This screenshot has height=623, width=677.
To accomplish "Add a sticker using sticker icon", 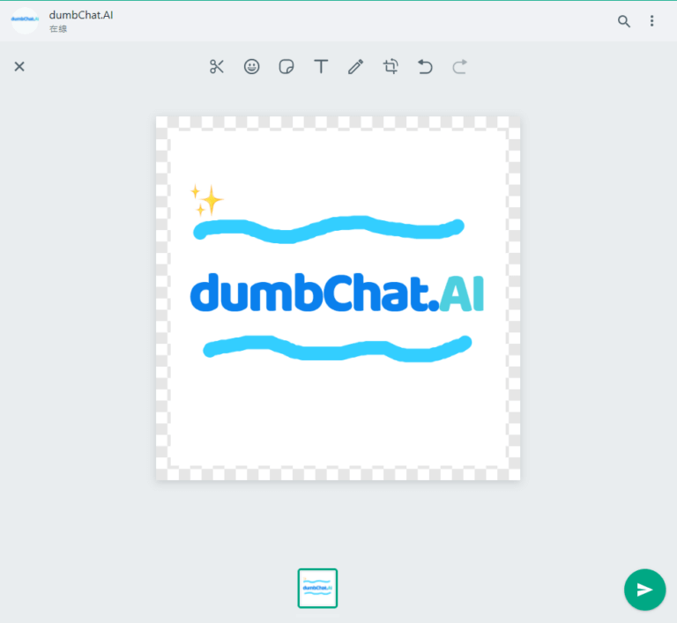I will (286, 67).
